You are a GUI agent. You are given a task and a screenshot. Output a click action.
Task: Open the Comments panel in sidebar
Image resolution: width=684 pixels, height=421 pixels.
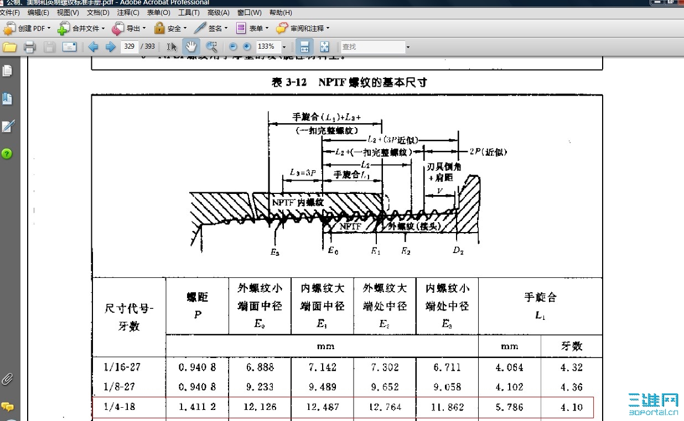(x=7, y=407)
